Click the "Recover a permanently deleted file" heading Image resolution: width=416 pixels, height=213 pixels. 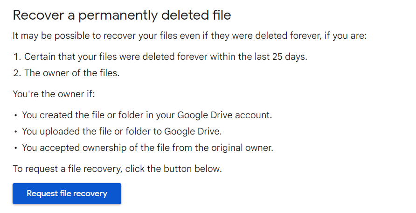pos(122,15)
